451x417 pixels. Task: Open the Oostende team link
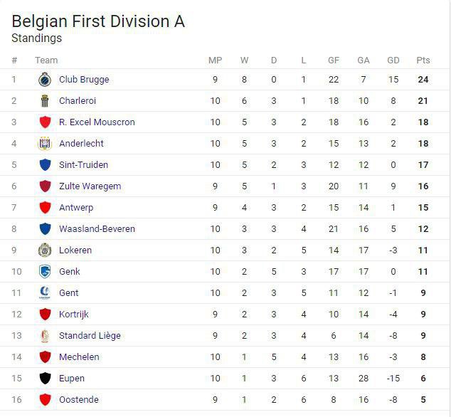[79, 400]
